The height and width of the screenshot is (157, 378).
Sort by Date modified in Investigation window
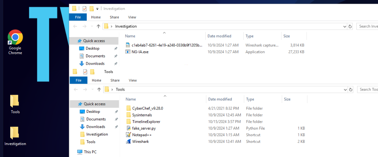(x=219, y=36)
